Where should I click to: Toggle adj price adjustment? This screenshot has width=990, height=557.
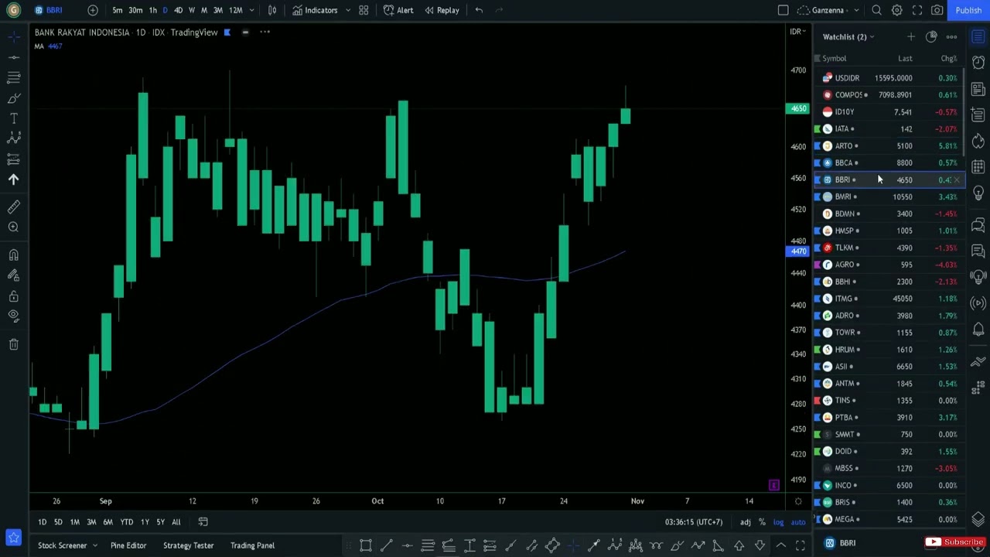point(745,522)
